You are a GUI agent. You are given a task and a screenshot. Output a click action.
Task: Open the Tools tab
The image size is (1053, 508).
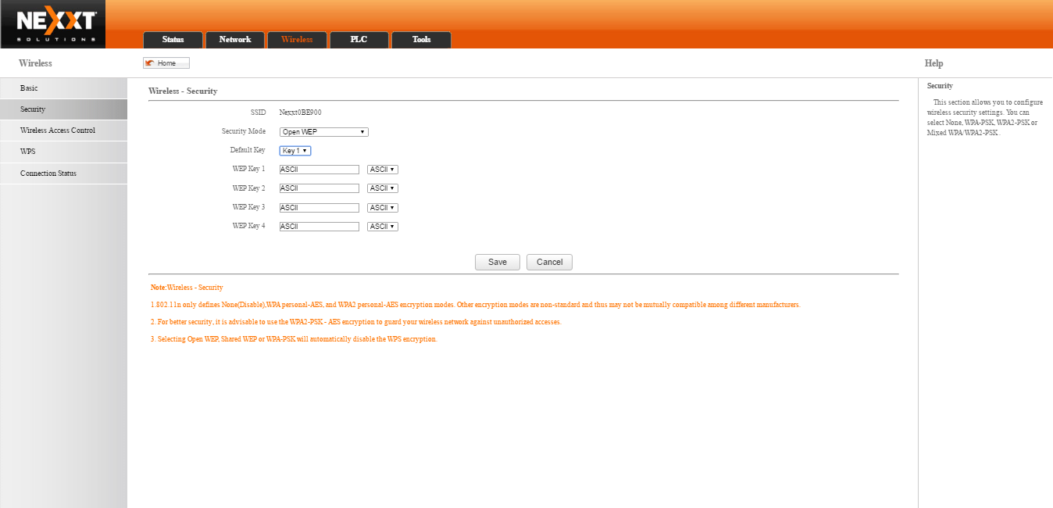click(421, 40)
